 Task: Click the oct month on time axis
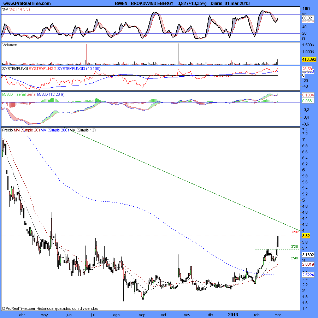point(163,315)
